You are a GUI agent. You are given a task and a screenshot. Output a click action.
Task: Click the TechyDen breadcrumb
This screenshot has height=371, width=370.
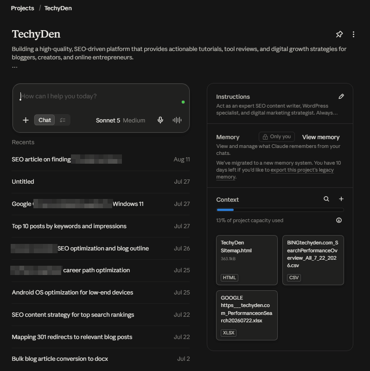[x=58, y=8]
